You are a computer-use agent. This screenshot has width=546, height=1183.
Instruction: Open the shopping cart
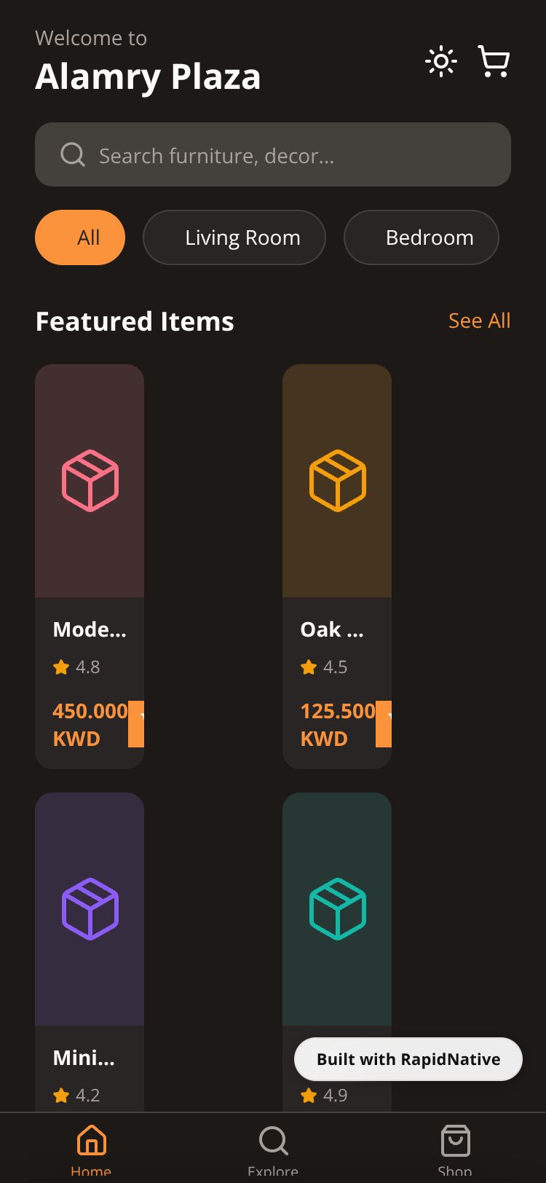(494, 62)
